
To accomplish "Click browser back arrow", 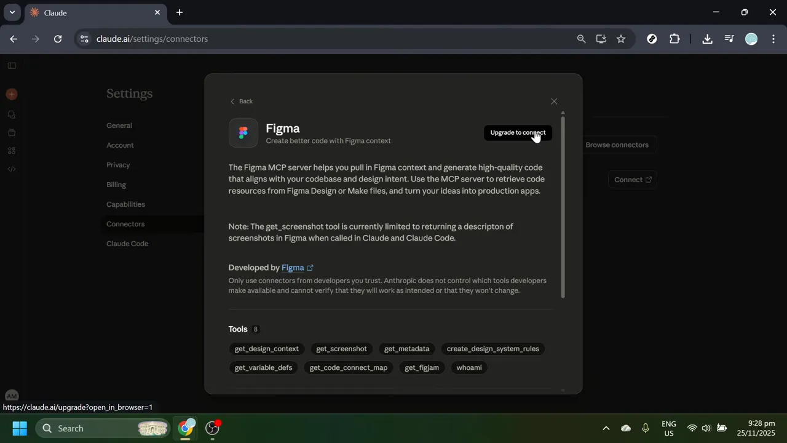I will (14, 39).
